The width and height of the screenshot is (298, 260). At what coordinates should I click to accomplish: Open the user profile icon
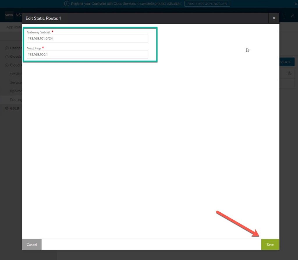(293, 15)
